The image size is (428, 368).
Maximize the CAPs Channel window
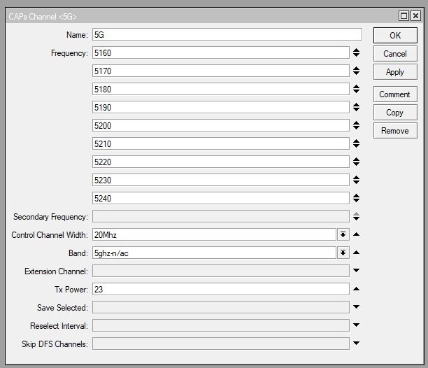coord(404,16)
